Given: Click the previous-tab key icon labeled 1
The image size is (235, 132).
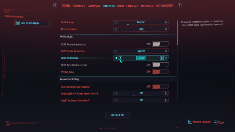Looking at the screenshot, I should [x=55, y=5].
